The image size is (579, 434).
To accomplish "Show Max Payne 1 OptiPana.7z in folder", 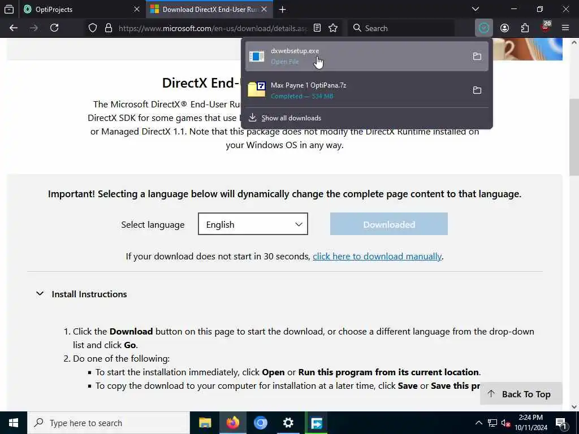I will click(x=477, y=90).
